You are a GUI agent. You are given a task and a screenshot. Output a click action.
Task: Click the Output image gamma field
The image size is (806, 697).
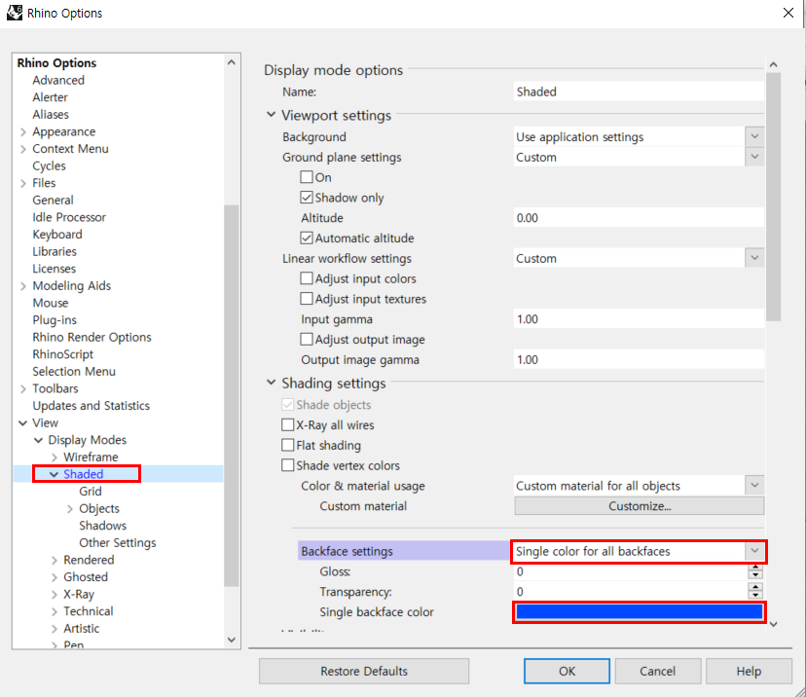pyautogui.click(x=639, y=359)
